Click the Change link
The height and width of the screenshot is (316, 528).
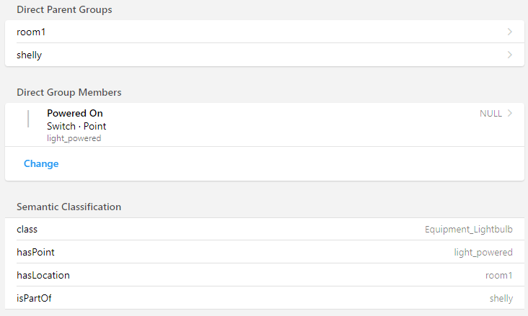(41, 163)
